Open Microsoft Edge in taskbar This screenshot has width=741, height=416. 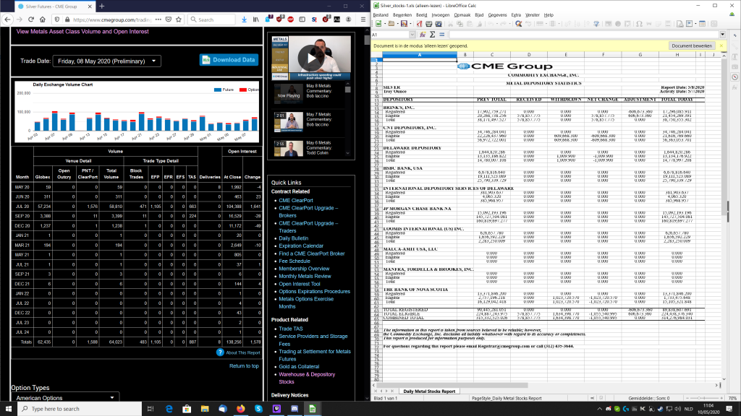tap(169, 409)
